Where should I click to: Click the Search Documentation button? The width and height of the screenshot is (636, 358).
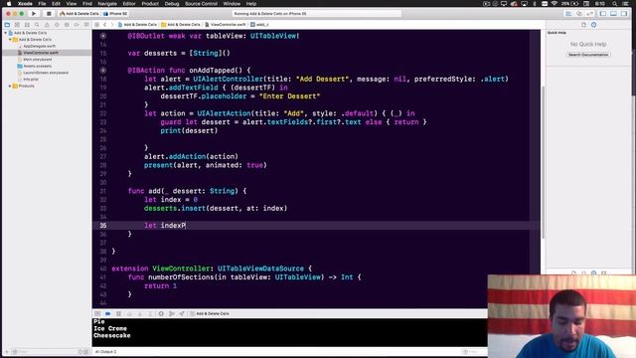click(x=588, y=55)
